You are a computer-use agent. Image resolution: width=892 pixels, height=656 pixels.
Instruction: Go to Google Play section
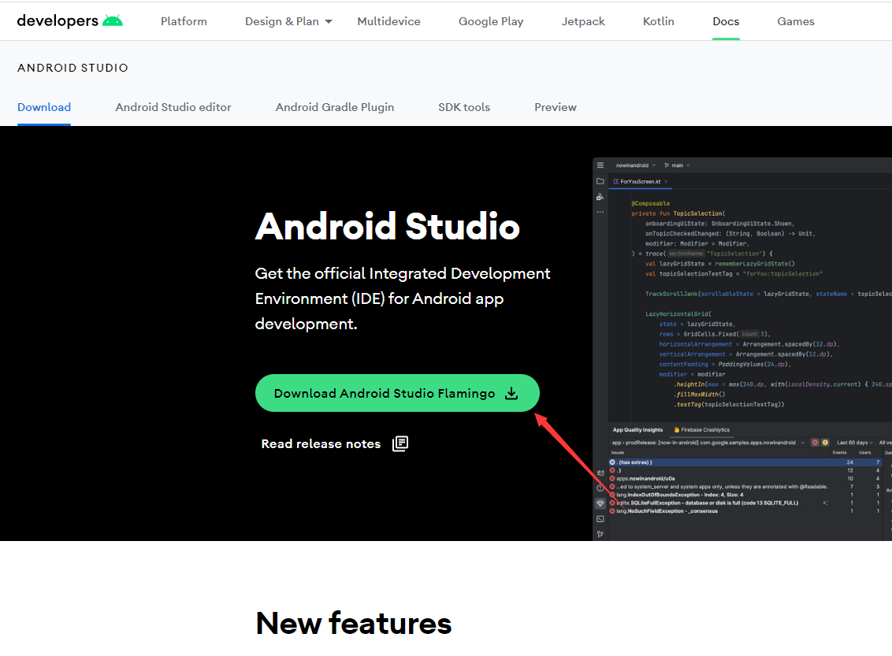click(491, 21)
